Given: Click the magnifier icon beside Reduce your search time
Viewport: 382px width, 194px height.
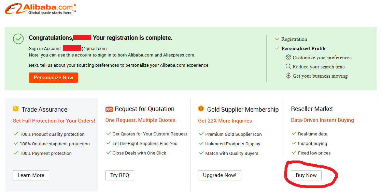Looking at the screenshot, I should point(288,66).
